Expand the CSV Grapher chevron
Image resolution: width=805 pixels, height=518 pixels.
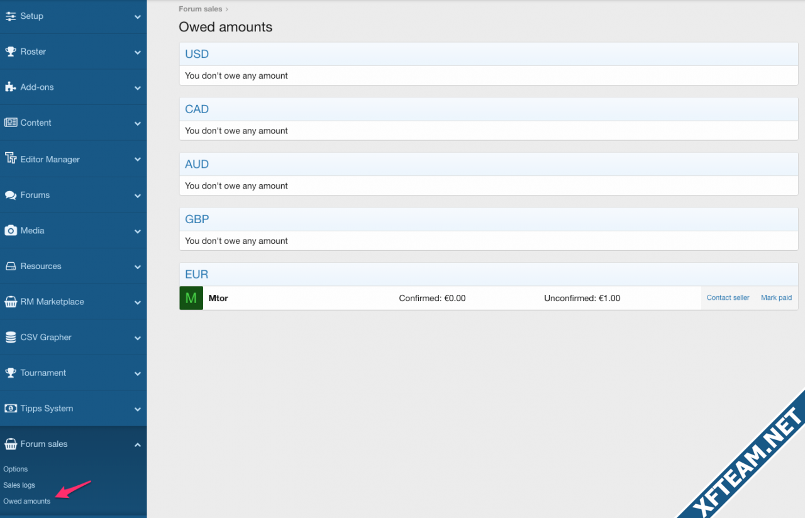138,338
